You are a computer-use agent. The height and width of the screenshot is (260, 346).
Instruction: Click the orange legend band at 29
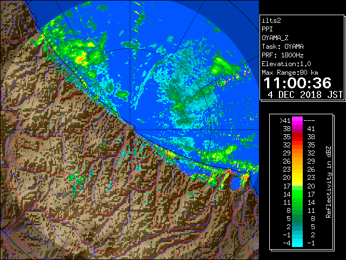[x=297, y=153]
